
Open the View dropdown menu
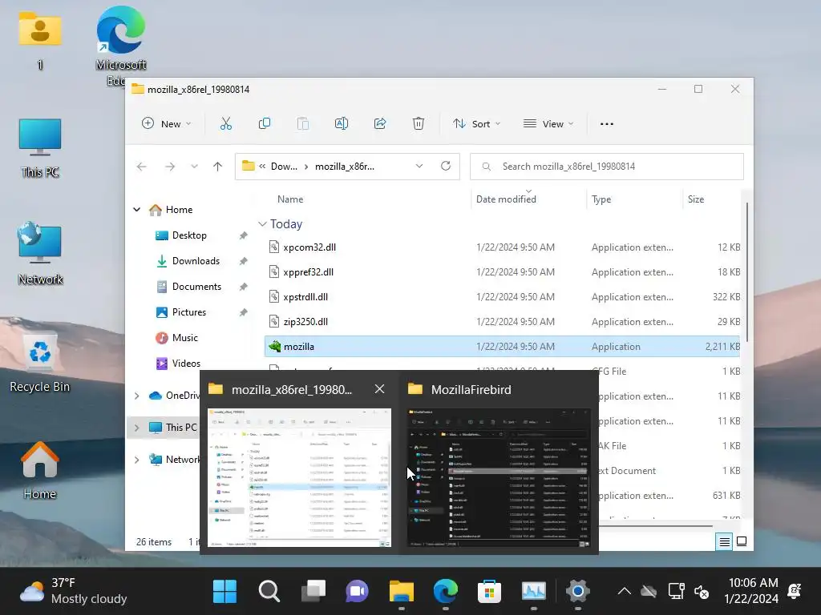tap(548, 124)
